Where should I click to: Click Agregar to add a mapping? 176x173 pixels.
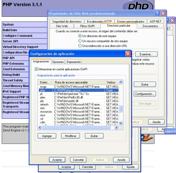(x=47, y=136)
